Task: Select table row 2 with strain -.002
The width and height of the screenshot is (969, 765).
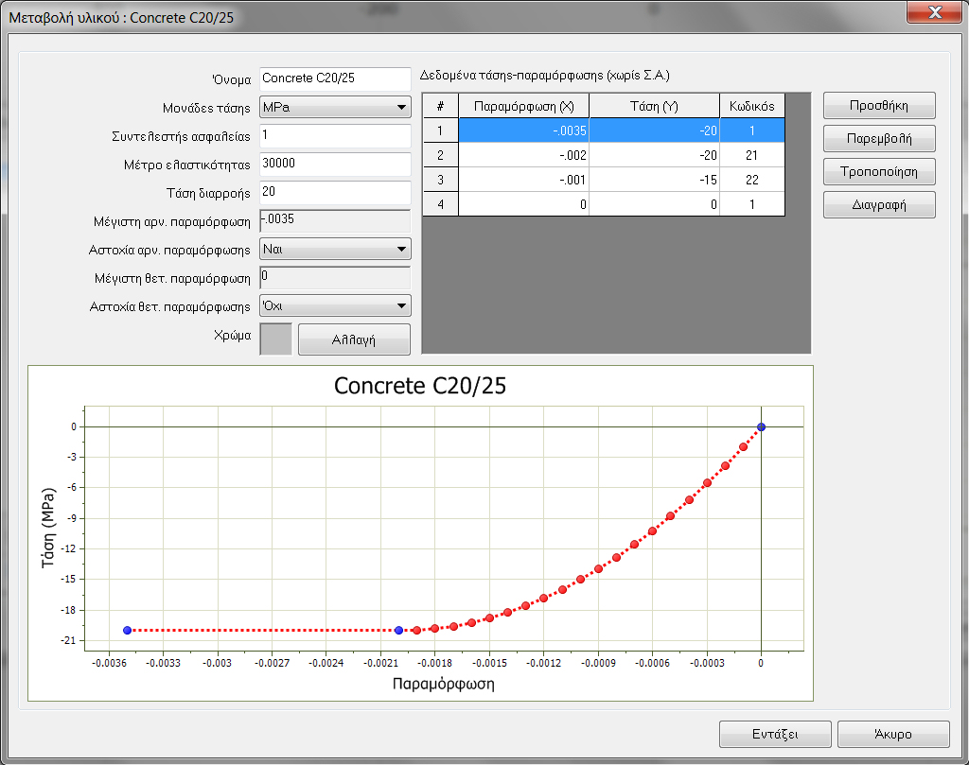Action: [523, 155]
